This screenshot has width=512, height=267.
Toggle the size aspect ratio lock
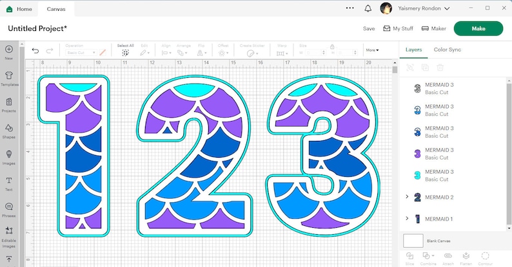[332, 46]
